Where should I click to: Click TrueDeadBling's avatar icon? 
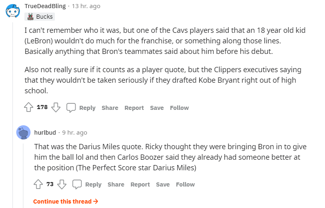tap(12, 11)
